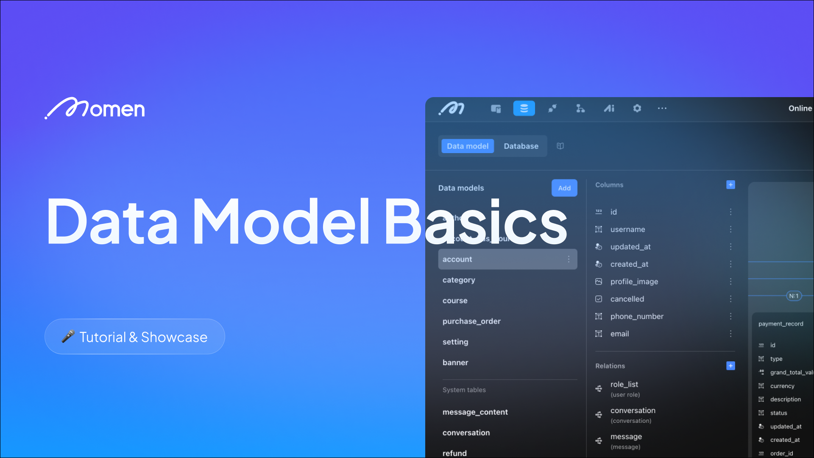
Task: Click the workflow/actionflow icon in the toolbar
Action: pyautogui.click(x=580, y=109)
